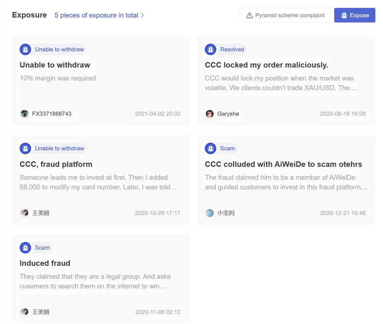
Task: Open the 'Induced fraud' exposure title
Action: (45, 263)
